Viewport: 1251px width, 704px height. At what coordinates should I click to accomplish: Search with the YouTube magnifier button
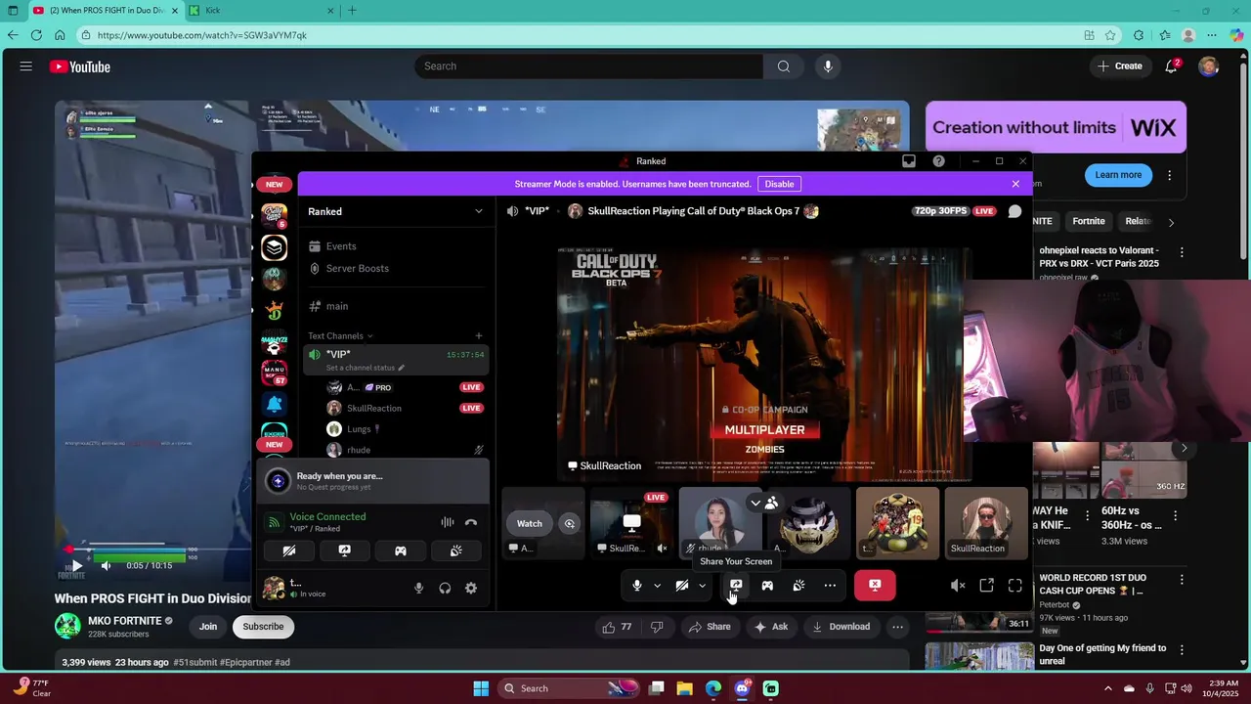(783, 66)
